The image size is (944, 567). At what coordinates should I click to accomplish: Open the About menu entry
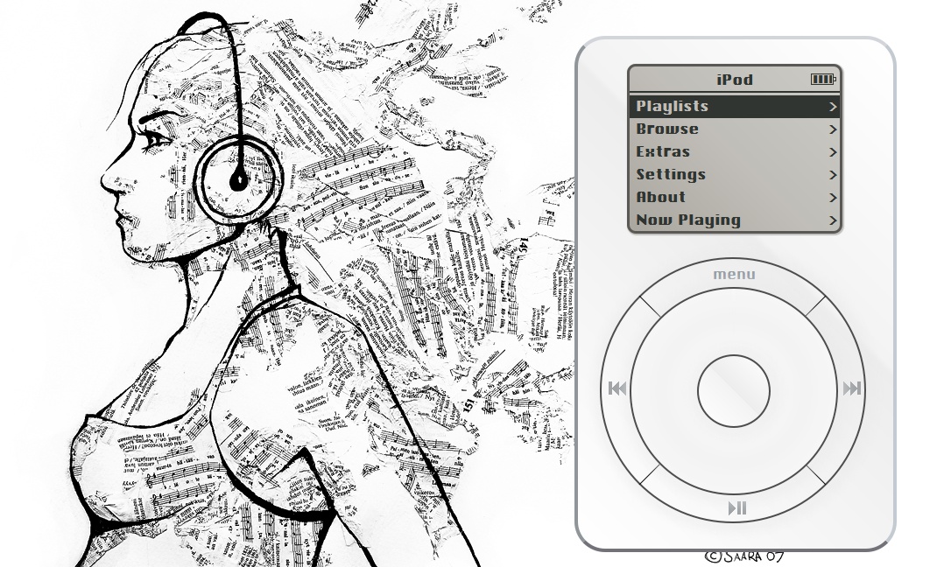coord(735,197)
